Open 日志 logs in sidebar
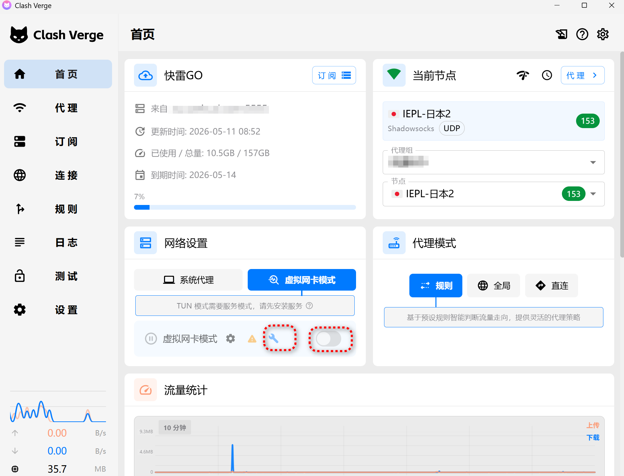The height and width of the screenshot is (476, 624). point(58,242)
